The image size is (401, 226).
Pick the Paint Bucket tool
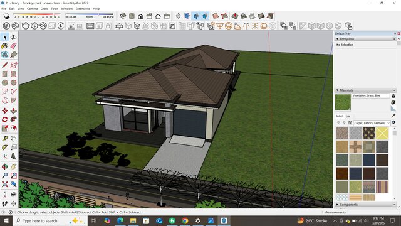pos(5,46)
